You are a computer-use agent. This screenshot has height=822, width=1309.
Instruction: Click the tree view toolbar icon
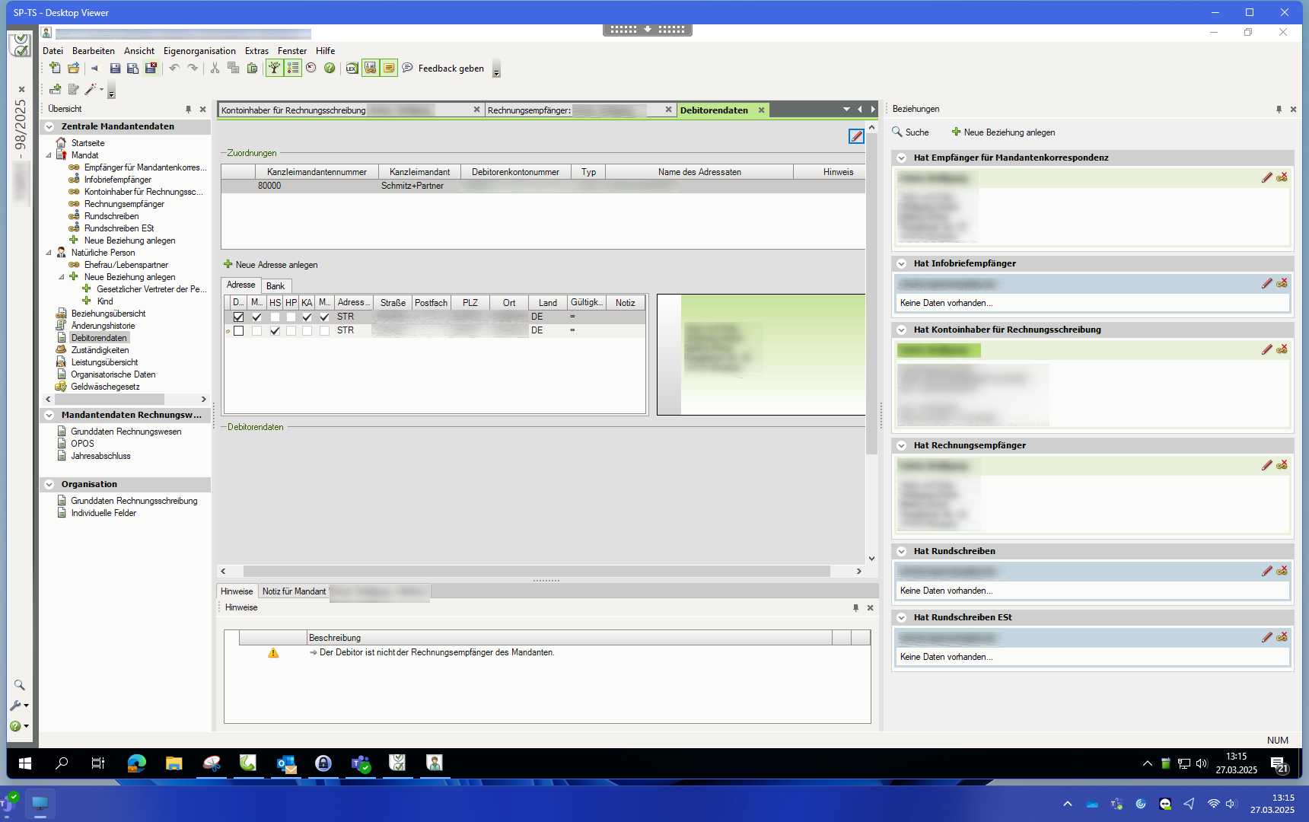[274, 68]
